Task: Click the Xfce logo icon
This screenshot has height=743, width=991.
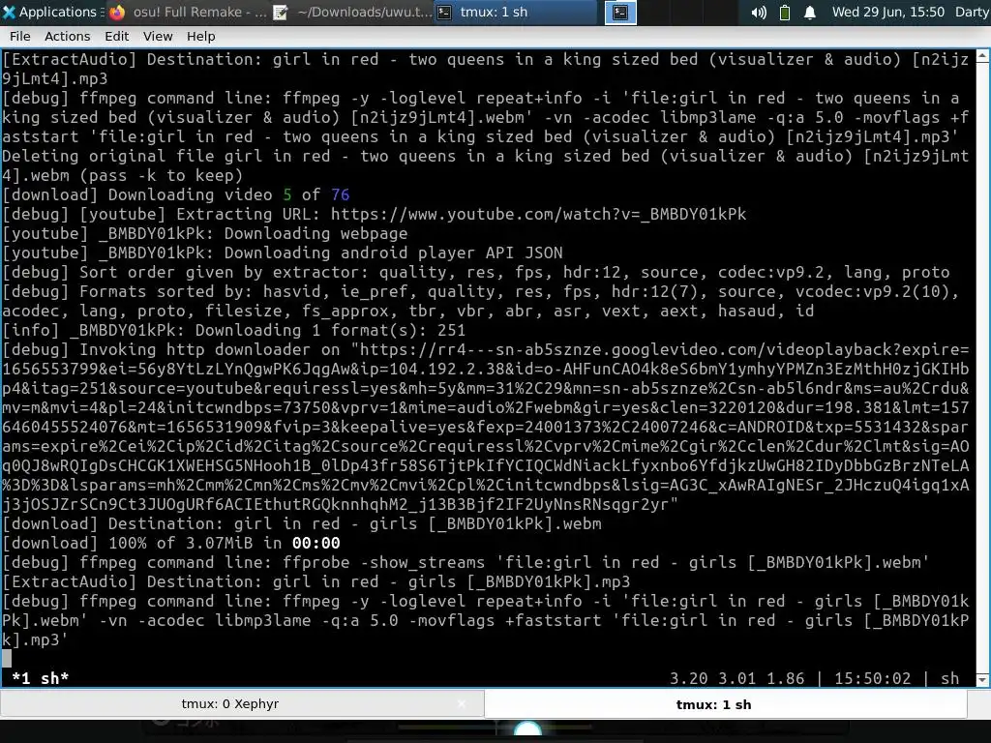Action: [9, 12]
